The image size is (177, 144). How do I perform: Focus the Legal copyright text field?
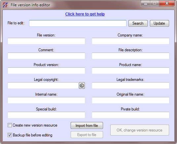point(43,85)
